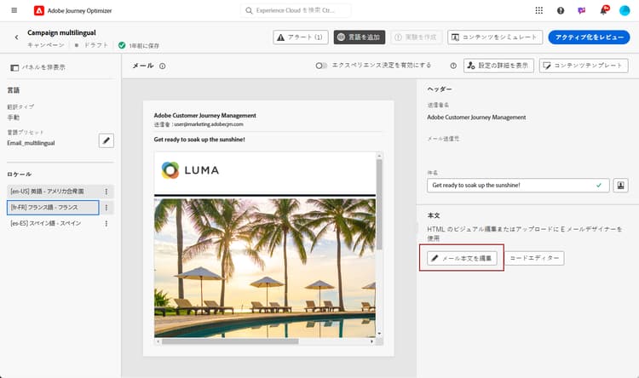Click the search magnifier icon
Screen dimensions: 639x378
[249, 10]
